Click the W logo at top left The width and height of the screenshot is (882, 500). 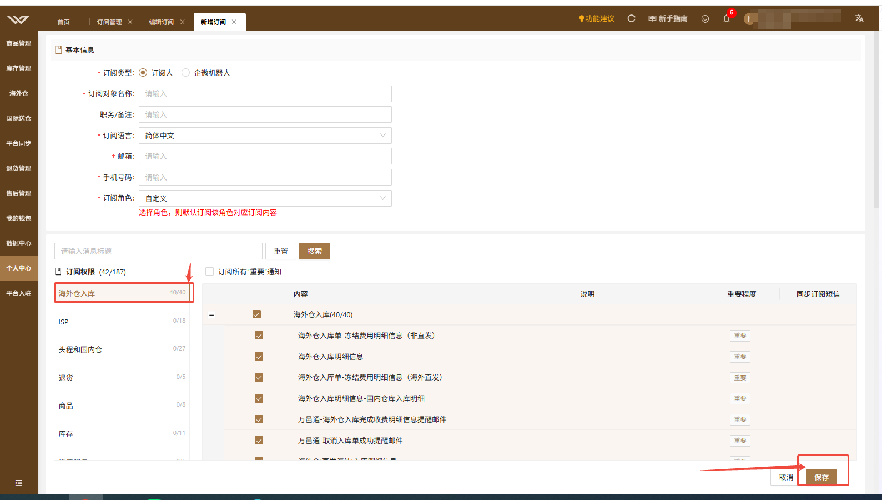click(x=18, y=20)
